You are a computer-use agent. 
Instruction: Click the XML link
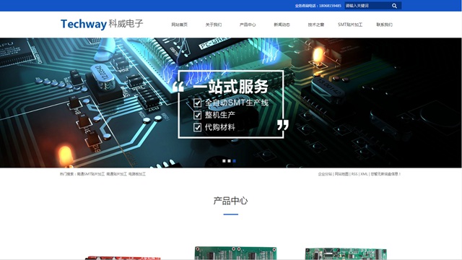coord(364,174)
